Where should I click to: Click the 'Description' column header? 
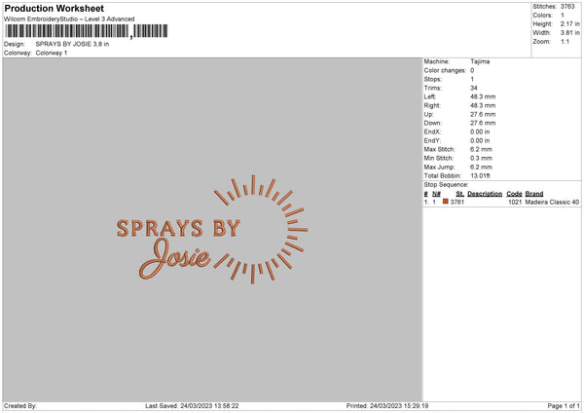pyautogui.click(x=485, y=193)
